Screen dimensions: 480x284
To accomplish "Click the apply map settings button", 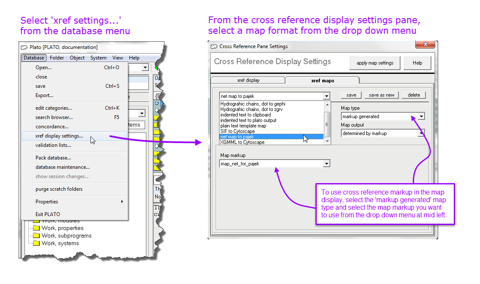I will (x=375, y=63).
